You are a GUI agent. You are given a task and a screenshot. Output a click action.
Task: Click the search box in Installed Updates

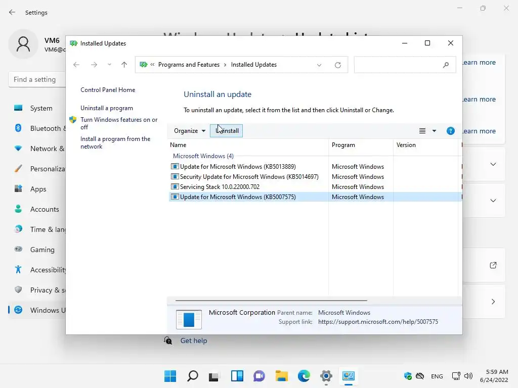[405, 65]
